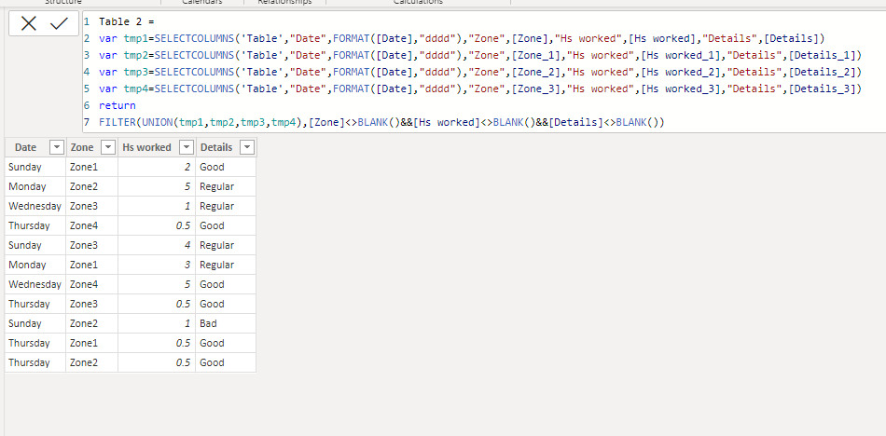
Task: Select the Wednesday cell in the Zone3 row
Action: [x=35, y=206]
